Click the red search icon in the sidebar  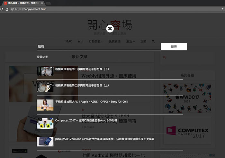tap(165, 57)
